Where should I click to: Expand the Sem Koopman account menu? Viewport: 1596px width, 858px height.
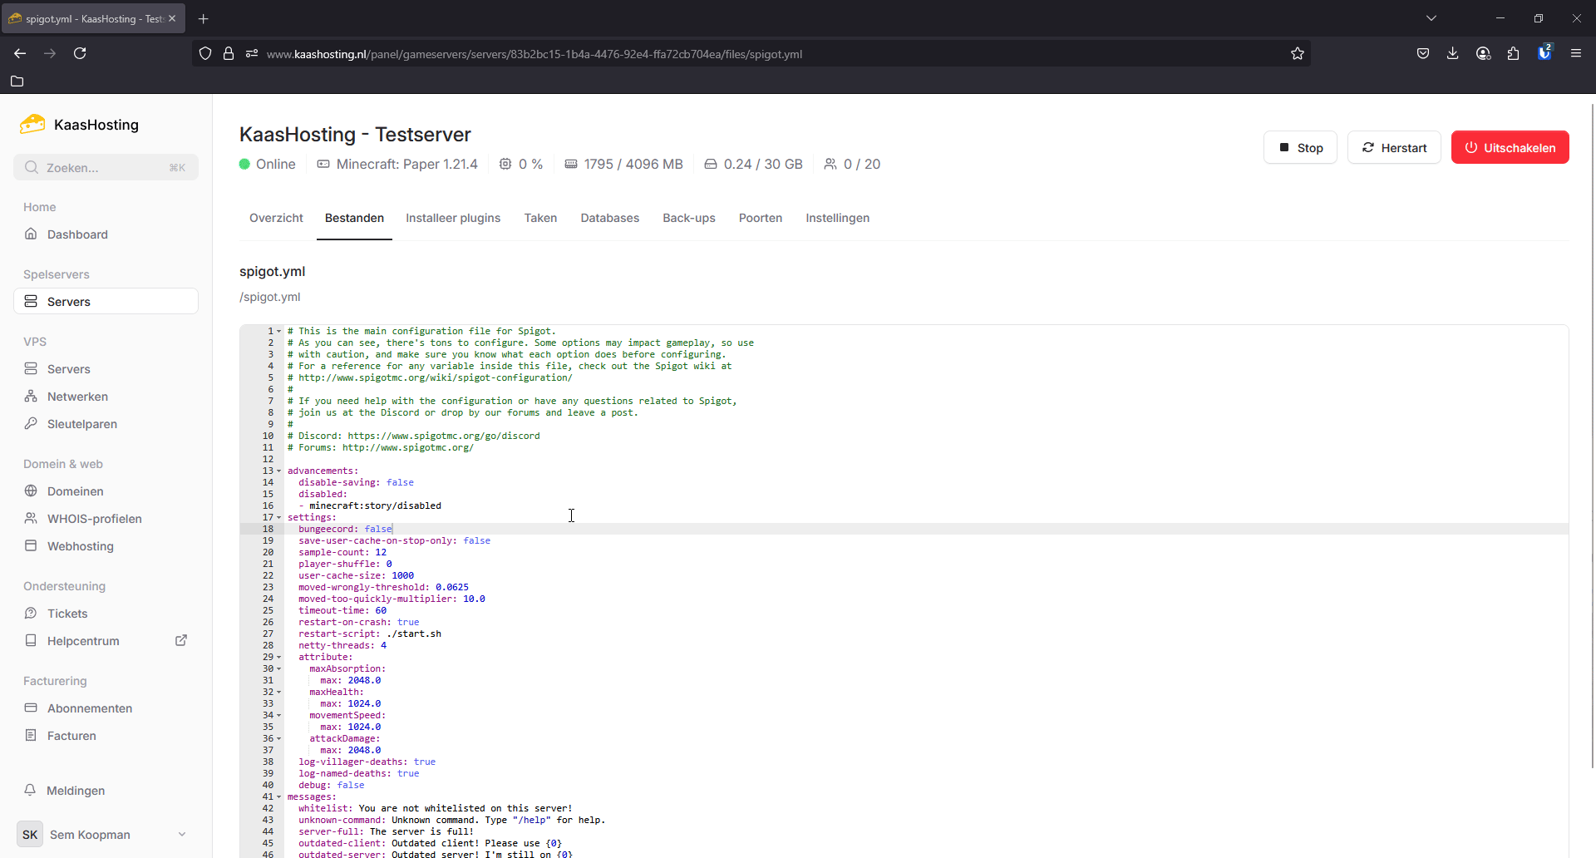(181, 835)
